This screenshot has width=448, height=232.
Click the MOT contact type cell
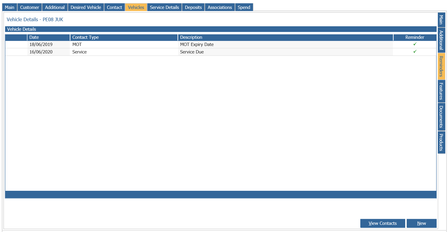point(124,44)
